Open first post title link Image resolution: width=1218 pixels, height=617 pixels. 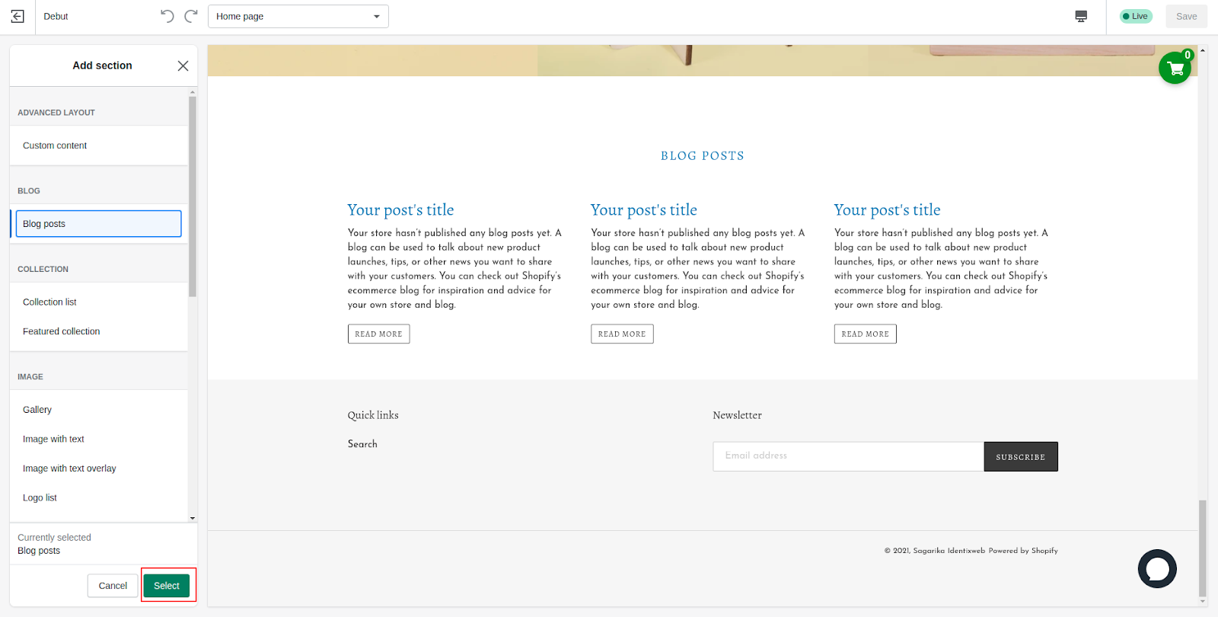coord(400,210)
